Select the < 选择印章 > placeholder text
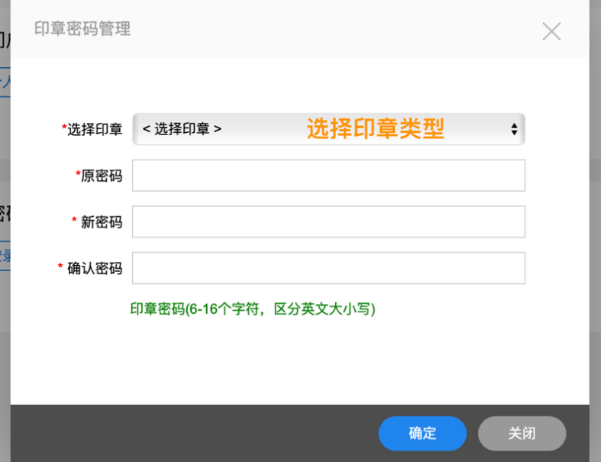 pos(182,129)
